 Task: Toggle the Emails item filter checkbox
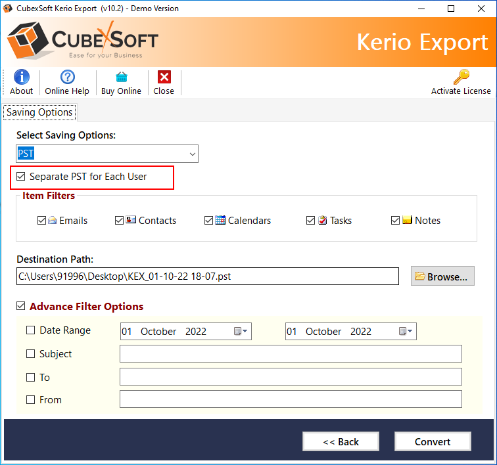click(42, 221)
